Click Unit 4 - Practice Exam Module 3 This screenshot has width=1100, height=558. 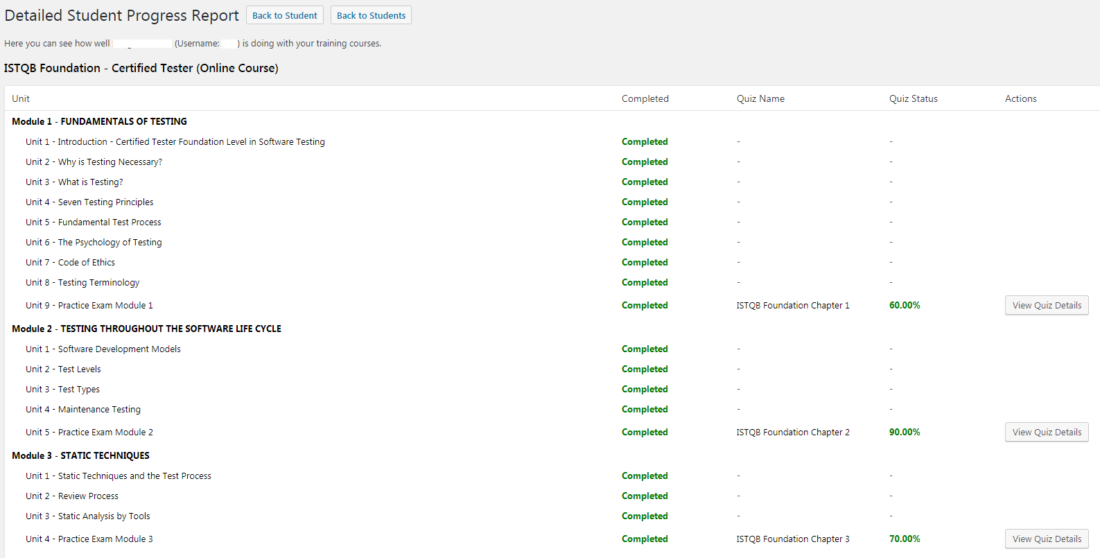coord(89,539)
